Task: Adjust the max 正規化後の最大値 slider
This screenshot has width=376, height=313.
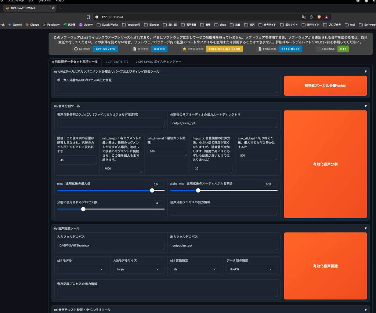Action: pos(152,190)
